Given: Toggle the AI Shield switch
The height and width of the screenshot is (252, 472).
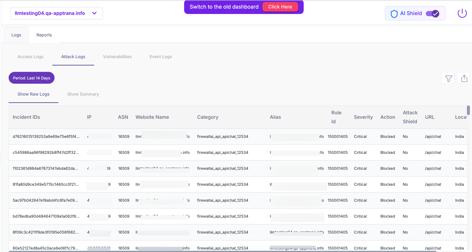Looking at the screenshot, I should pyautogui.click(x=432, y=13).
